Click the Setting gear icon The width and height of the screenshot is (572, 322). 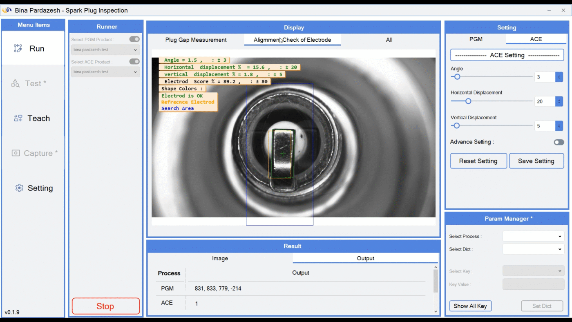(19, 188)
